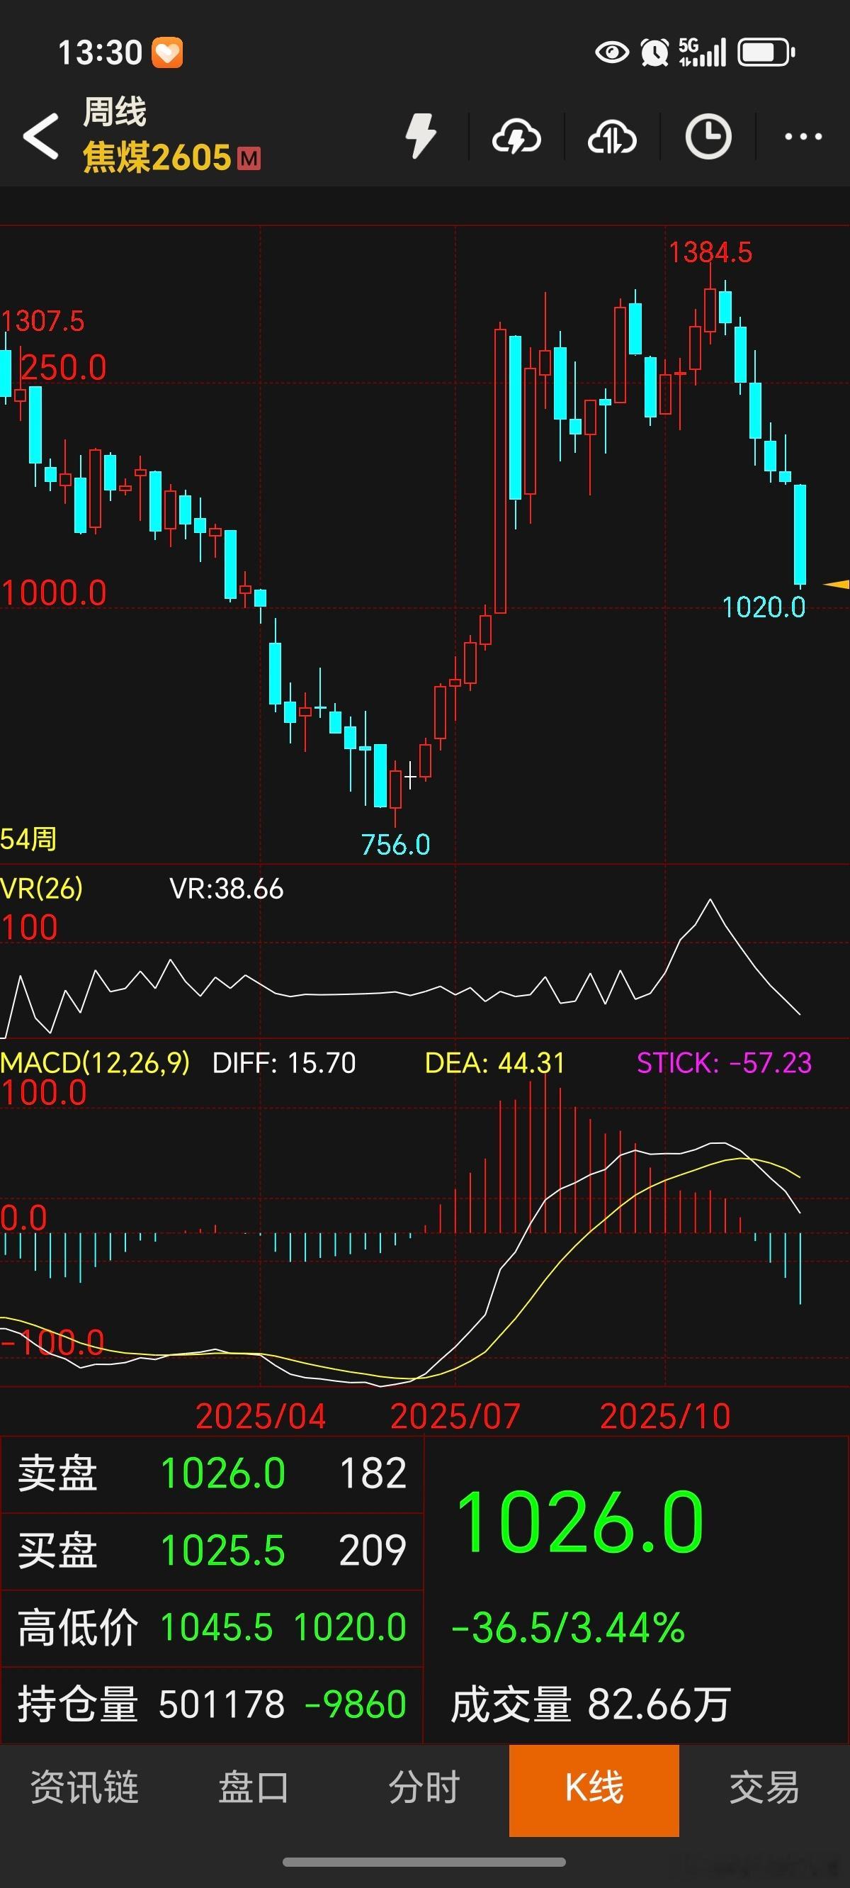Screen dimensions: 850x1888
Task: Tap the eye icon in status bar
Action: (x=612, y=52)
